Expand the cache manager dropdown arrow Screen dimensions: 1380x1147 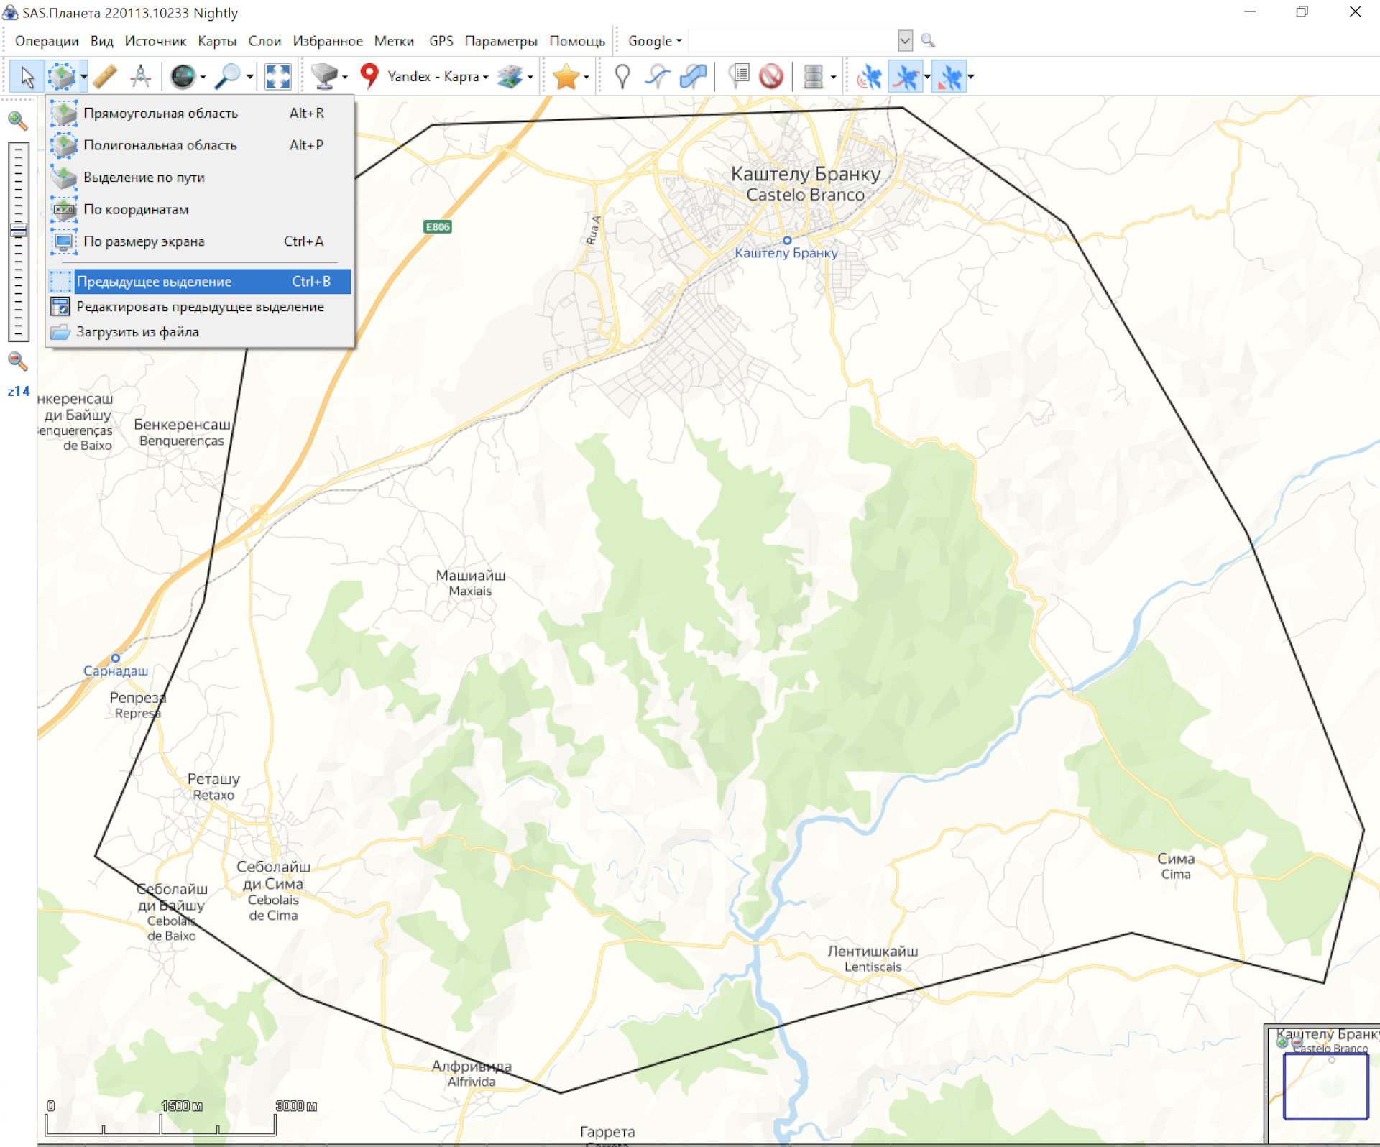click(x=833, y=77)
